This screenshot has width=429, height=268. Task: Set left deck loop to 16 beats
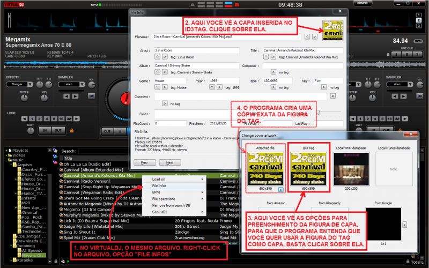point(61,118)
